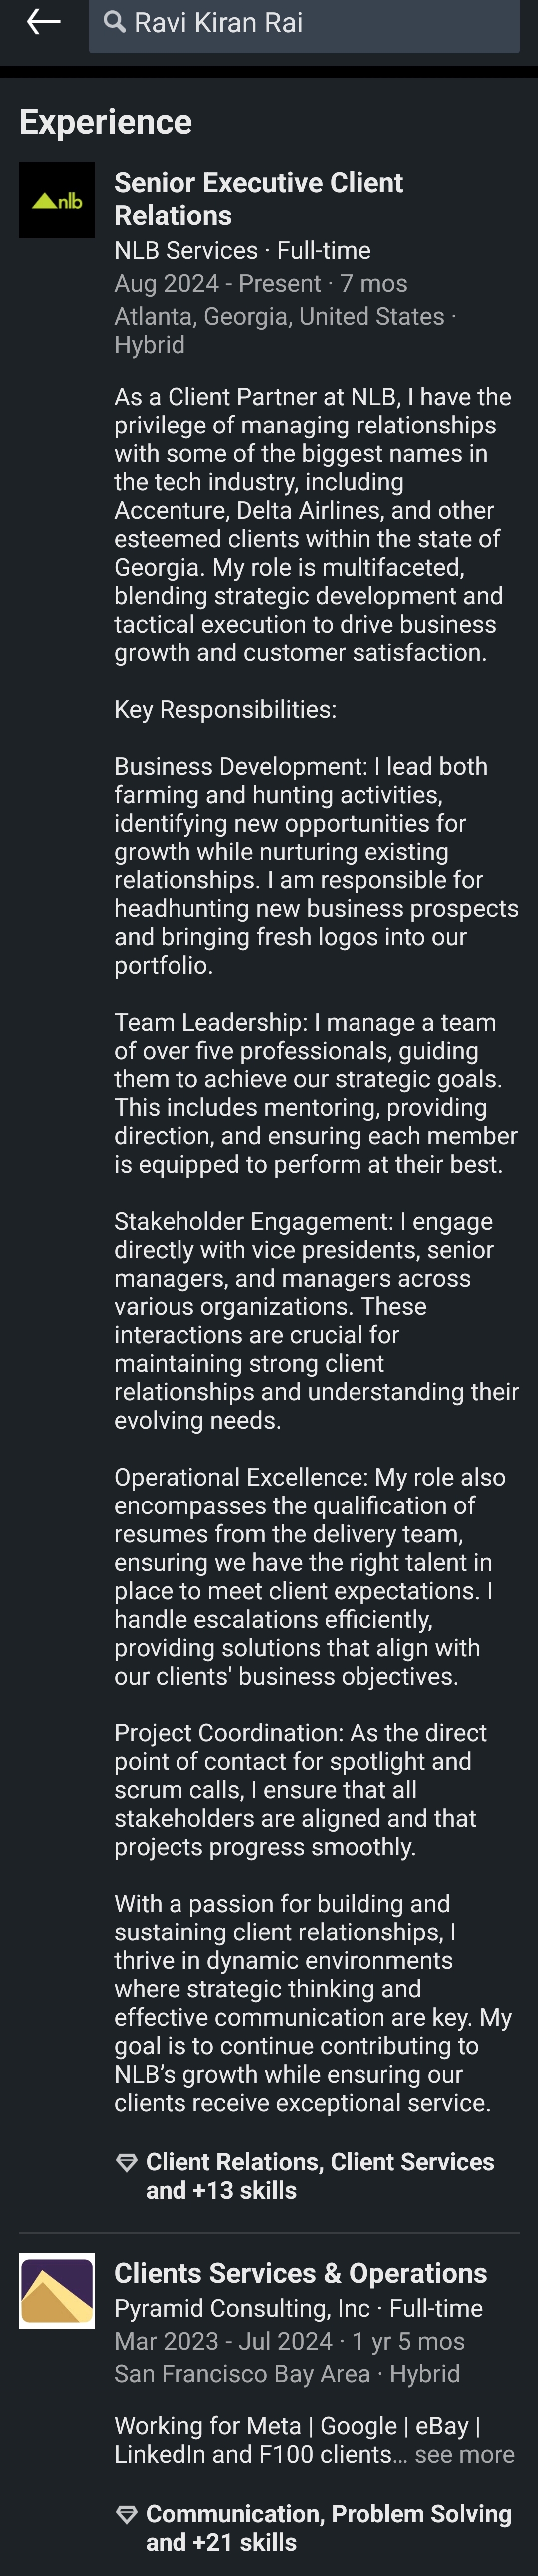538x2576 pixels.
Task: Tap the Mar 2023 - Jul 2024 date line
Action: (x=290, y=2341)
